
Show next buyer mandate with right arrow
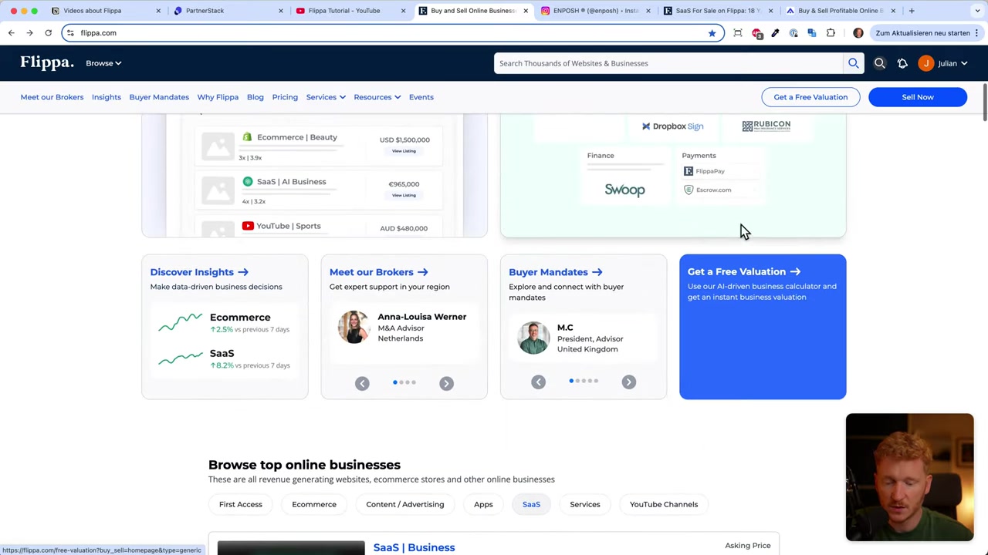pos(628,382)
